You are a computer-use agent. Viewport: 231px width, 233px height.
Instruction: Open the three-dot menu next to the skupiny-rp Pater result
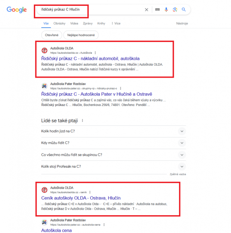tap(121, 89)
